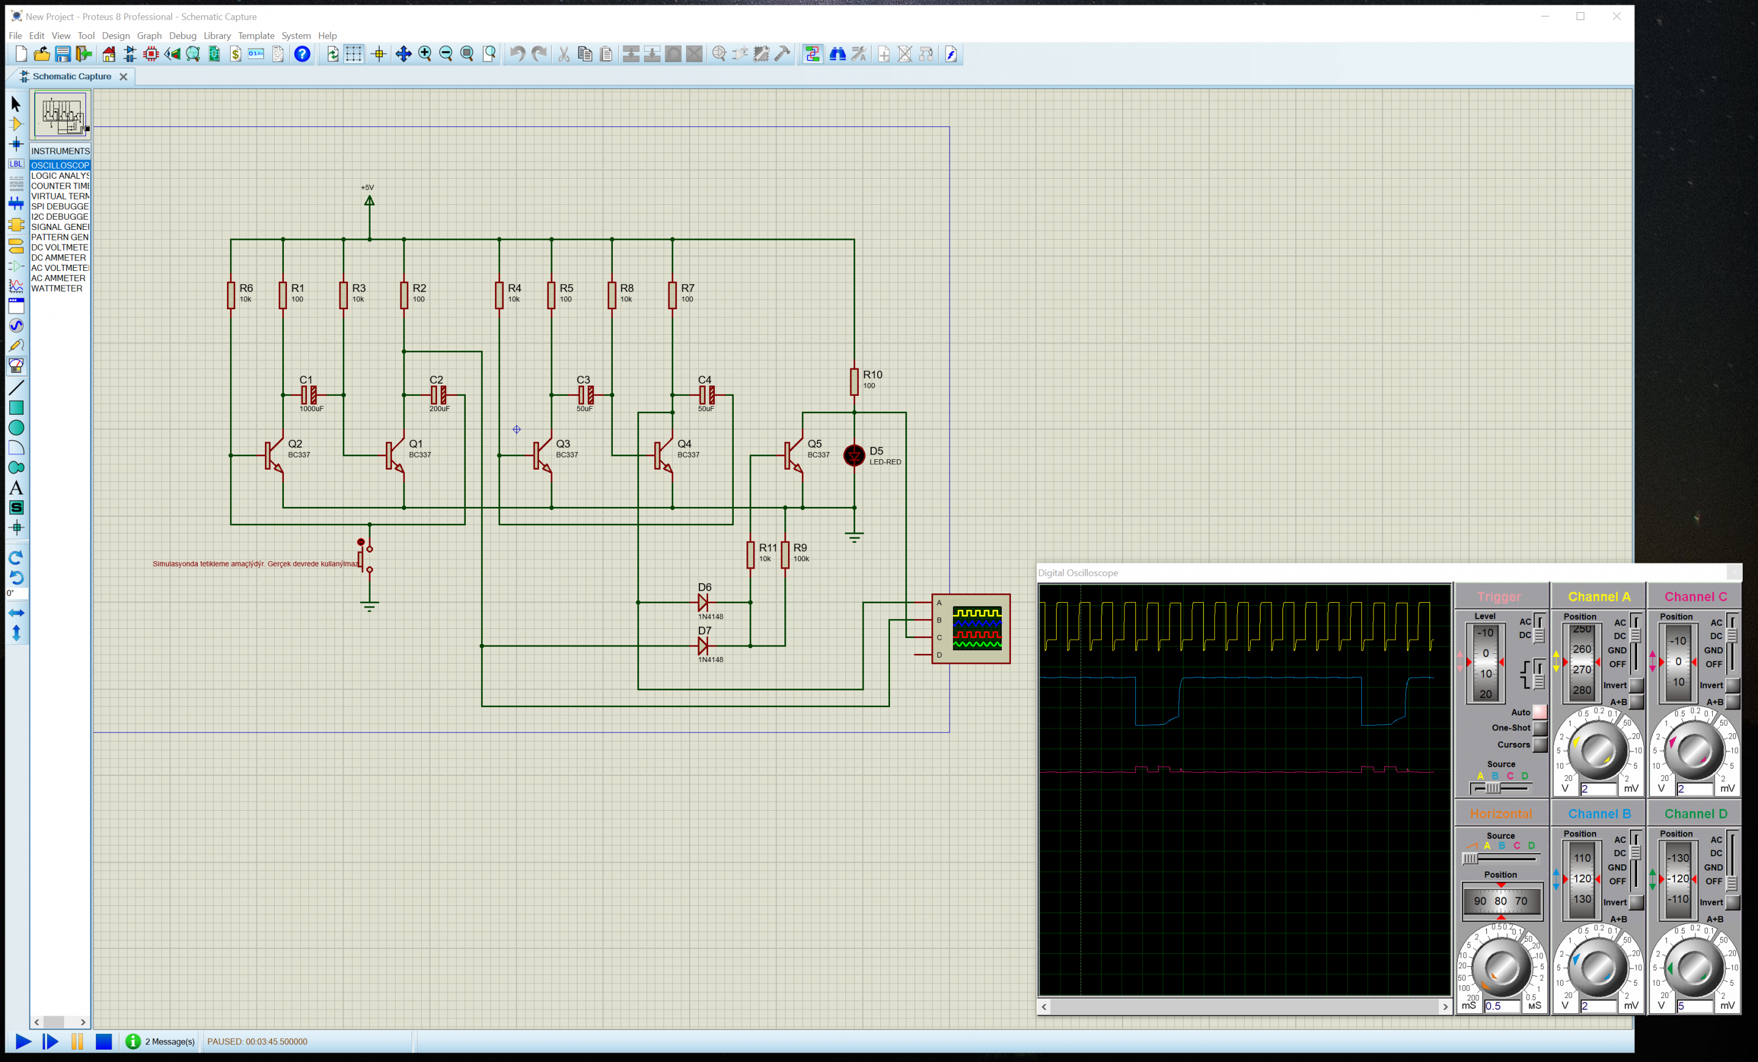Open the Bill of Materials dollar icon
The image size is (1758, 1062).
236,54
